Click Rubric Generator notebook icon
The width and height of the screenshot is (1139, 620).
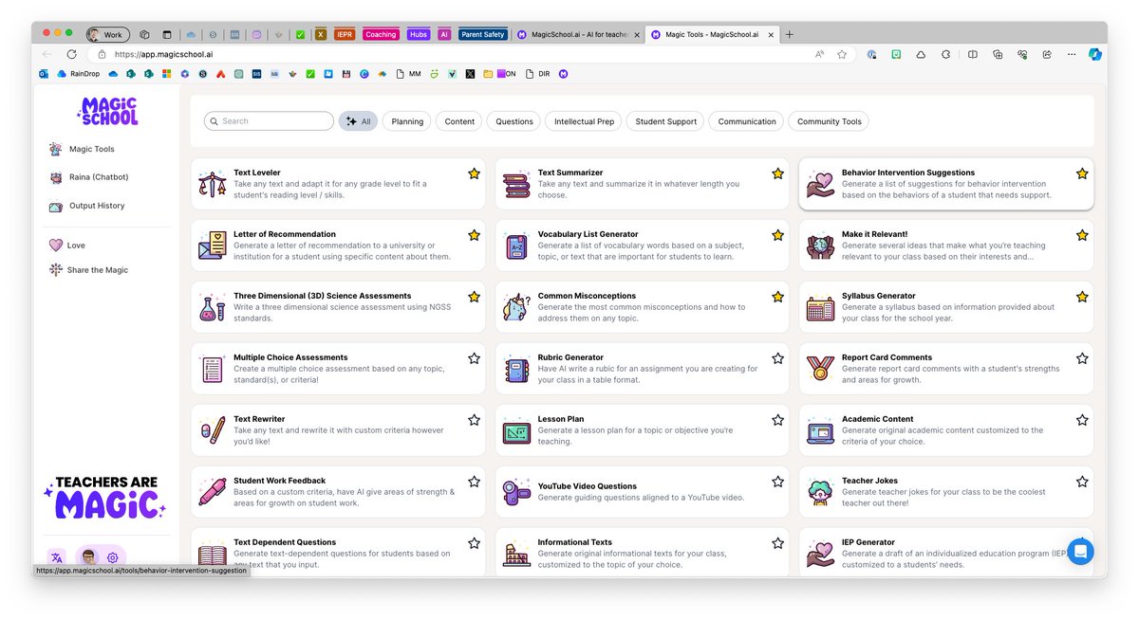point(516,369)
